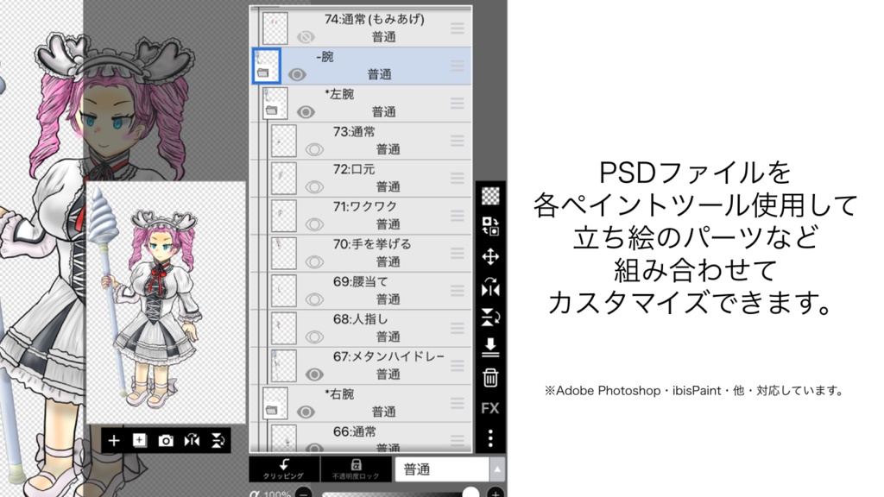
Task: Open the camera import icon in preview toolbar
Action: pyautogui.click(x=166, y=440)
